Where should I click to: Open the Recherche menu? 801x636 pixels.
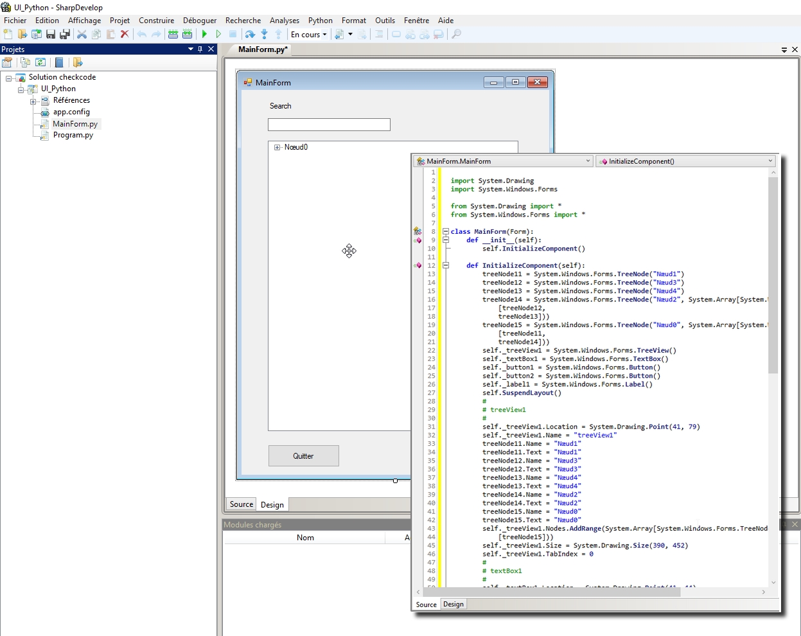[x=243, y=21]
